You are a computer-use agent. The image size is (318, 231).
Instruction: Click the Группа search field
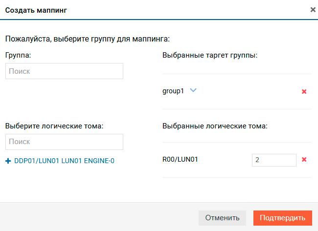[64, 71]
